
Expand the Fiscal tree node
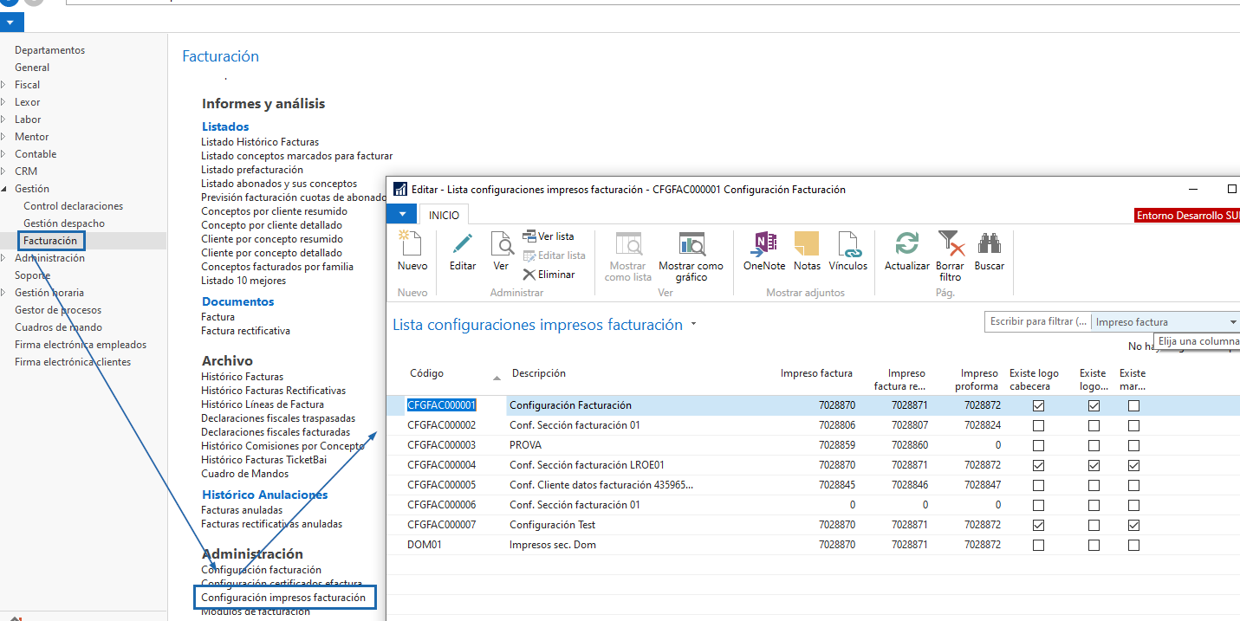point(4,85)
